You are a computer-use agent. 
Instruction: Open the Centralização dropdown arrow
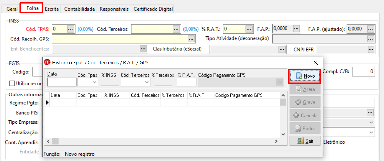pos(371,132)
